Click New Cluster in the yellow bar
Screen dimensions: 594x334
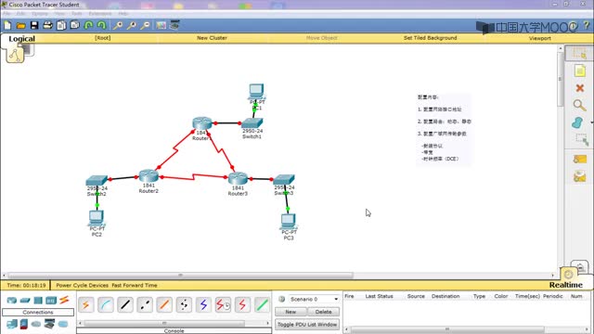pos(212,38)
